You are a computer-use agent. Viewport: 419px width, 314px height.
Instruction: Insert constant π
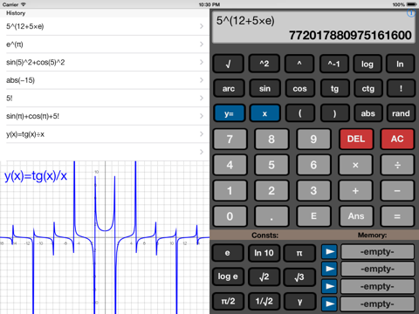tap(299, 253)
